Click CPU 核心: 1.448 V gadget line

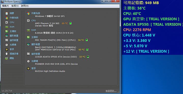point(139,35)
